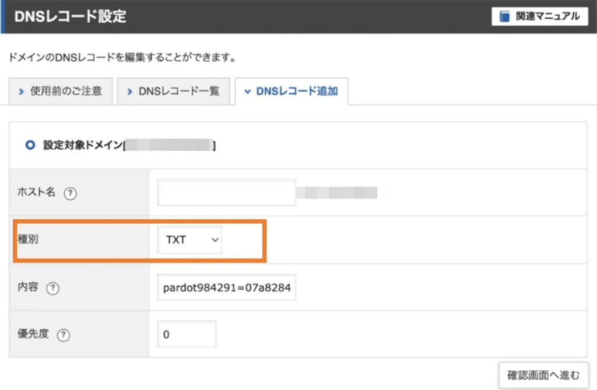Click the DNSレコード設定 page heading
This screenshot has height=390, width=597.
[71, 16]
